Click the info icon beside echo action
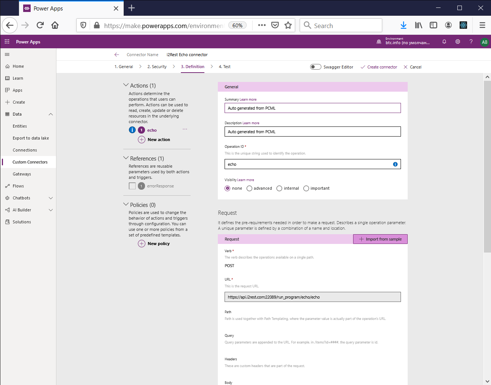The width and height of the screenshot is (491, 385). [132, 130]
